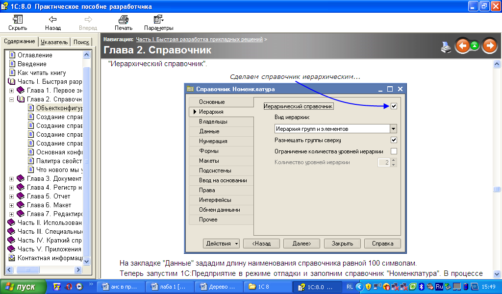The image size is (502, 294).
Task: Click the purple book icon of Часть IV
Action: point(11,240)
